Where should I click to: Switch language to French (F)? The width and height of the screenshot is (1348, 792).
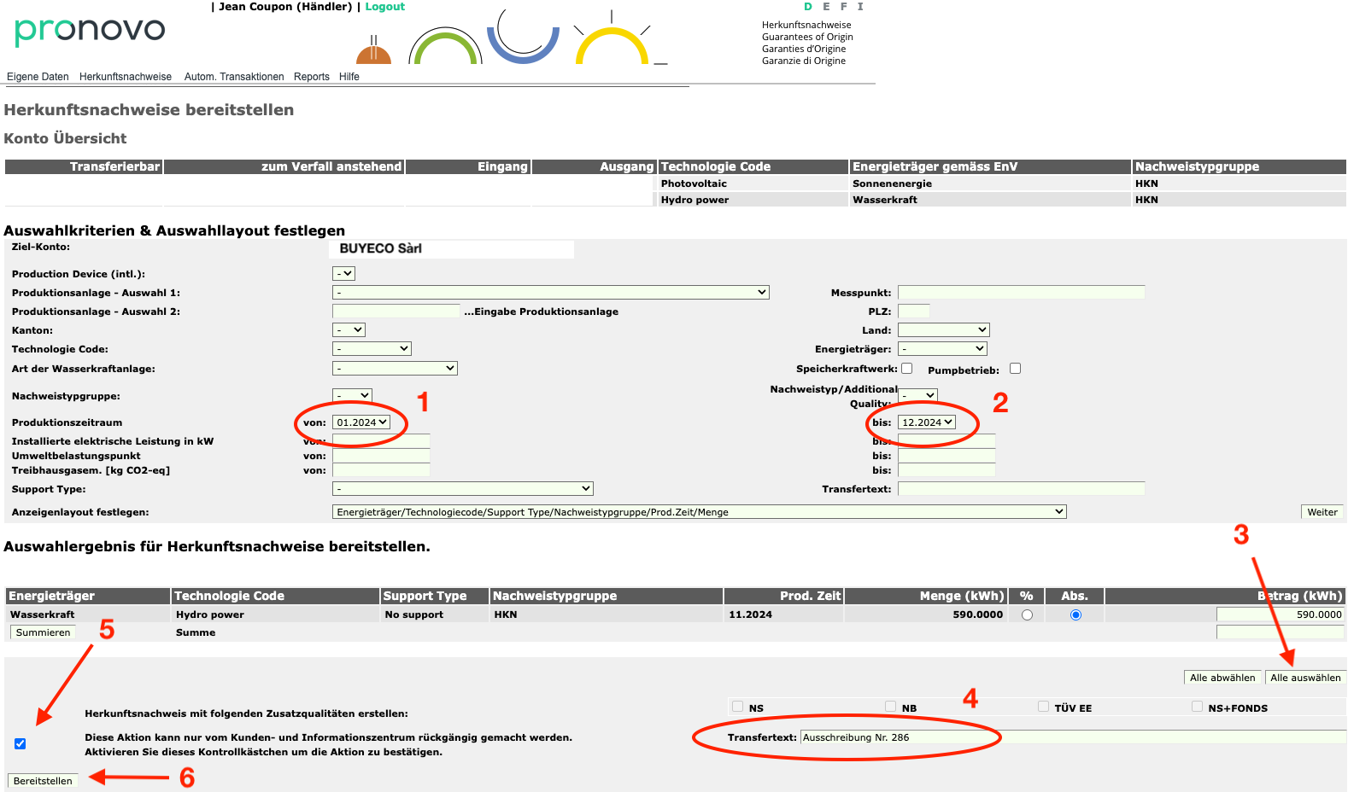pos(843,7)
